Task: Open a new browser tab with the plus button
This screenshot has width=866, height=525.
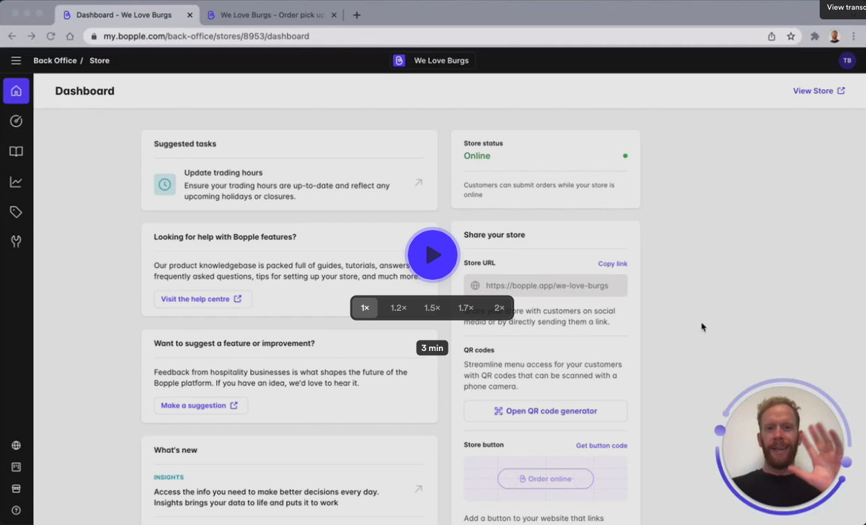Action: (357, 15)
